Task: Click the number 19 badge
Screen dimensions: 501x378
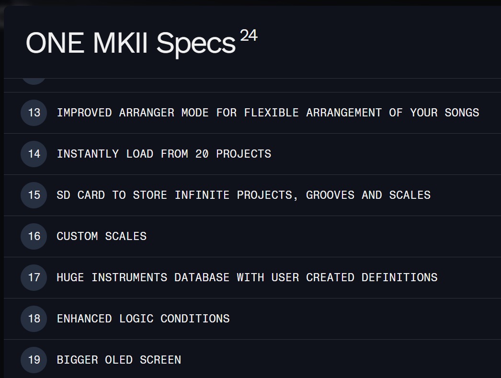Action: (x=34, y=360)
